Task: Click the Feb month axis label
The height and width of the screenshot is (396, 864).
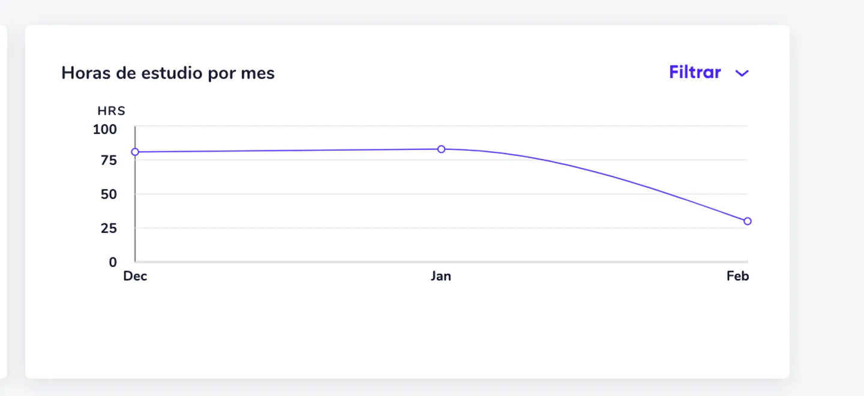Action: coord(737,277)
